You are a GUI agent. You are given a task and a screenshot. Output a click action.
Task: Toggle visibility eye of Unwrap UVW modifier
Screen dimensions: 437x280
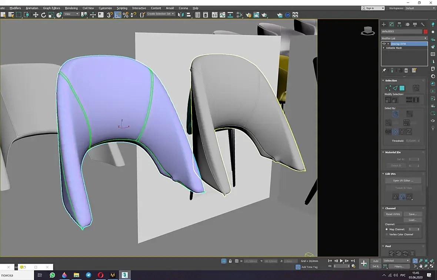(x=384, y=44)
